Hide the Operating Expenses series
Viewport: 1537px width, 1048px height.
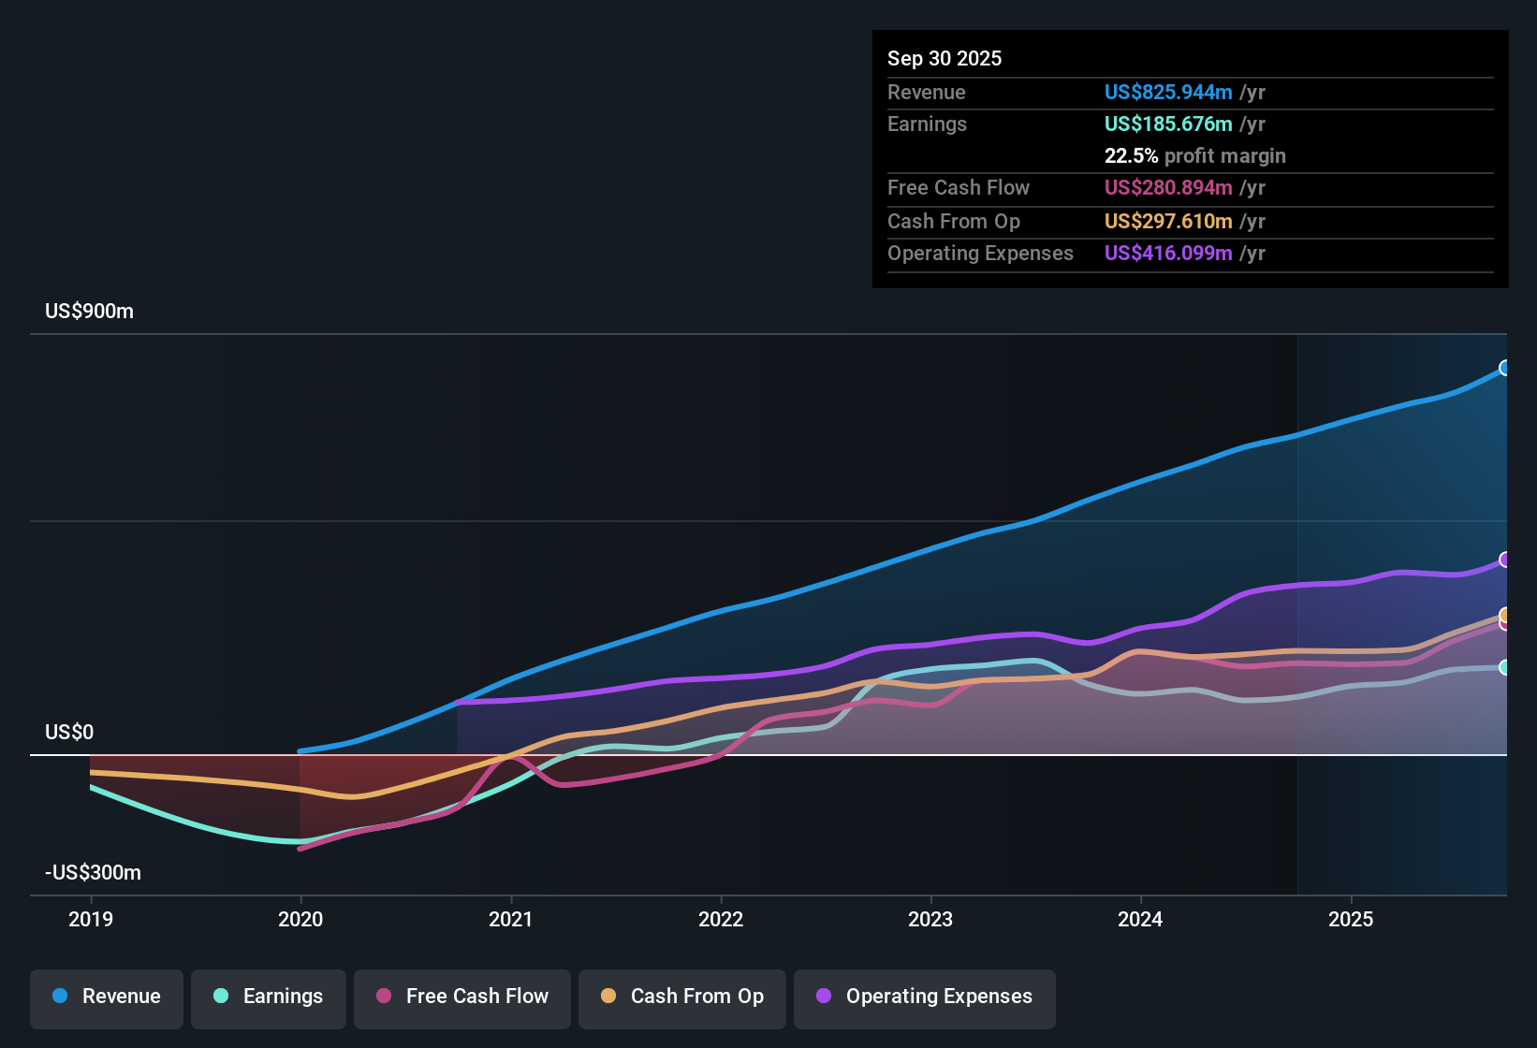tap(925, 998)
